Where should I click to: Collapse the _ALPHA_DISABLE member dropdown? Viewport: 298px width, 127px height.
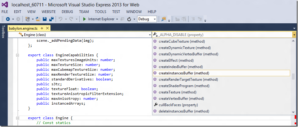point(294,35)
